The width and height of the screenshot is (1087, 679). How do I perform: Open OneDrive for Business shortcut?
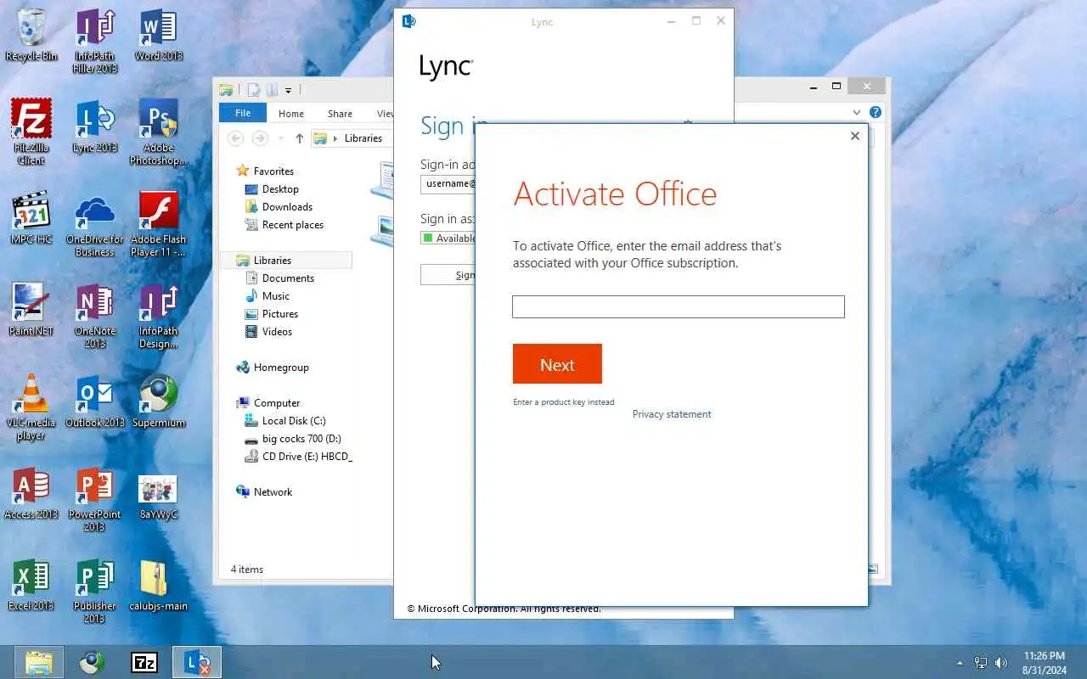[x=94, y=223]
